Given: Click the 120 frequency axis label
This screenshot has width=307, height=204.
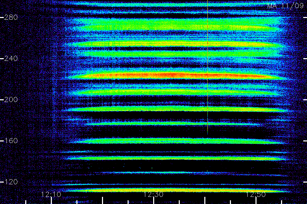Looking at the screenshot, I should click(11, 182).
